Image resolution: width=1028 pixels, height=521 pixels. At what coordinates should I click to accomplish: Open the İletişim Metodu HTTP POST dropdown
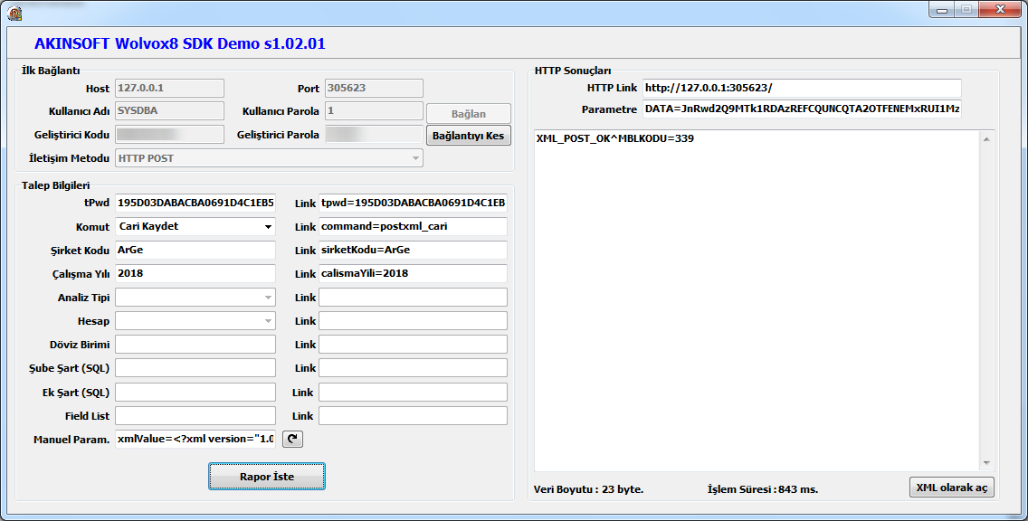[x=269, y=158]
